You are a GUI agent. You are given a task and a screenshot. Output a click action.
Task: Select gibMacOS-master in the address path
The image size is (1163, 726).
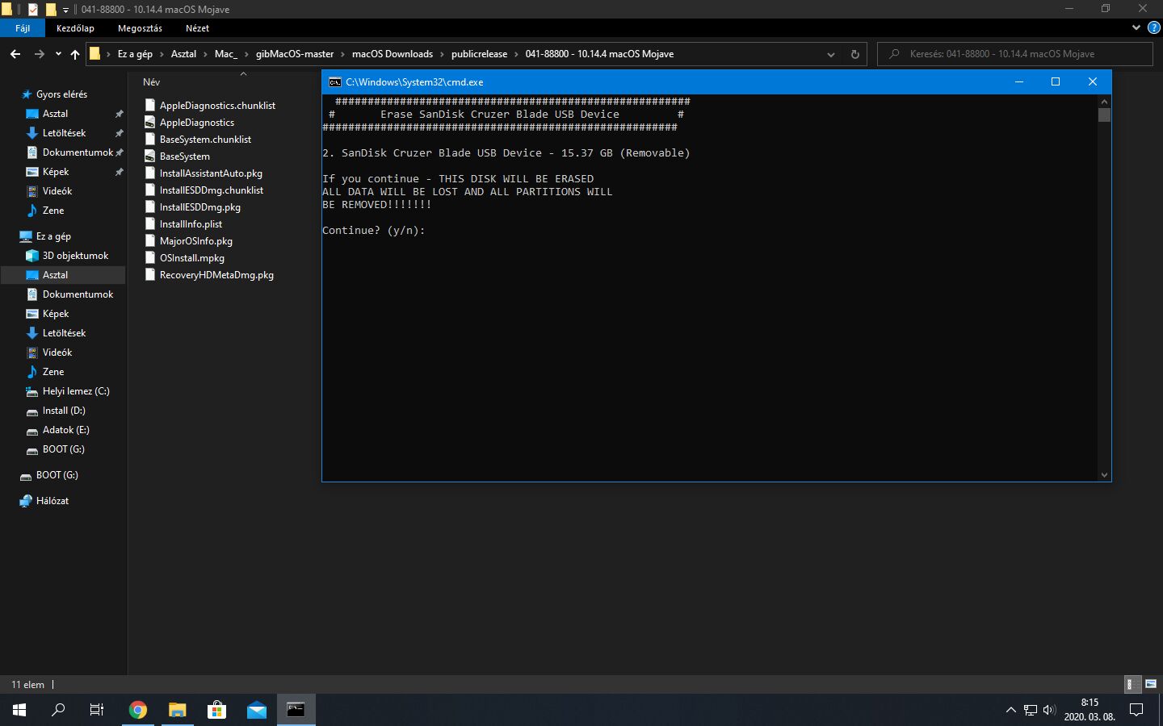tap(295, 54)
